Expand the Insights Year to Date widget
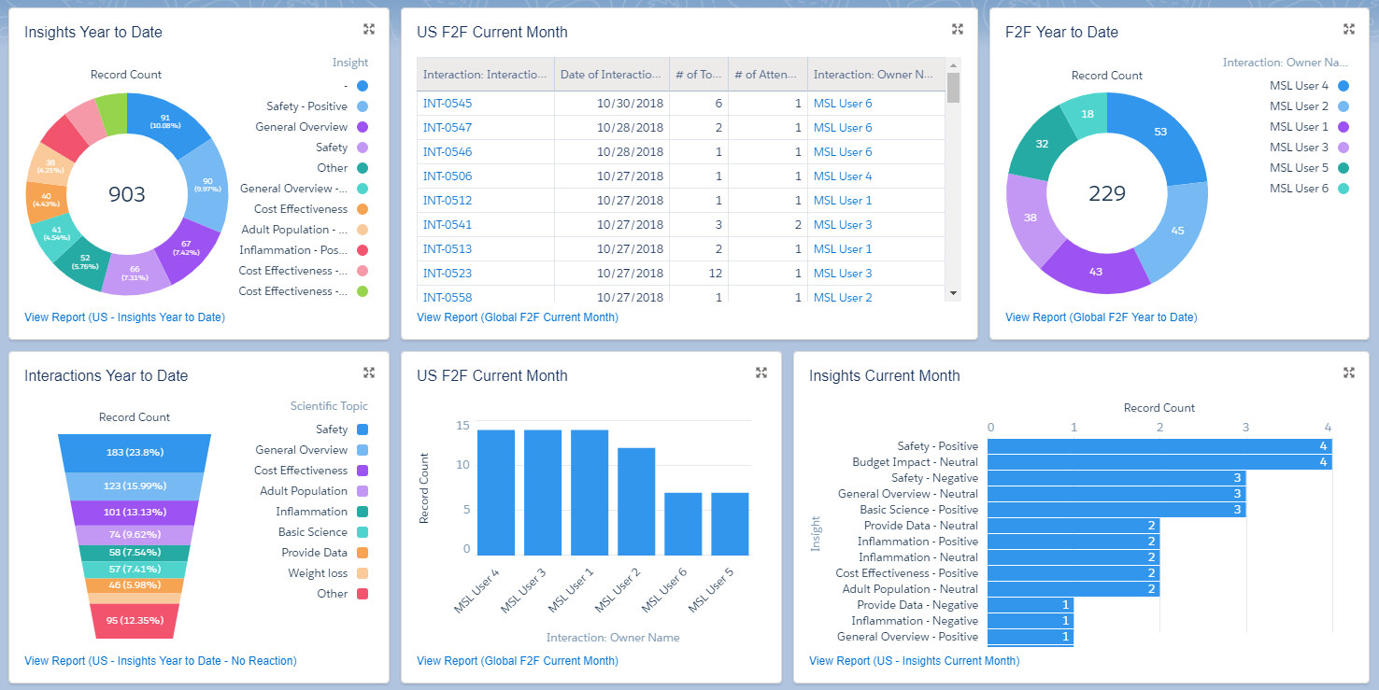1379x690 pixels. (x=370, y=29)
